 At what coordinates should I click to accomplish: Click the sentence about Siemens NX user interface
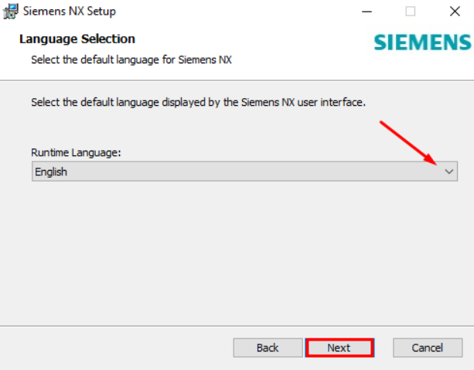198,103
